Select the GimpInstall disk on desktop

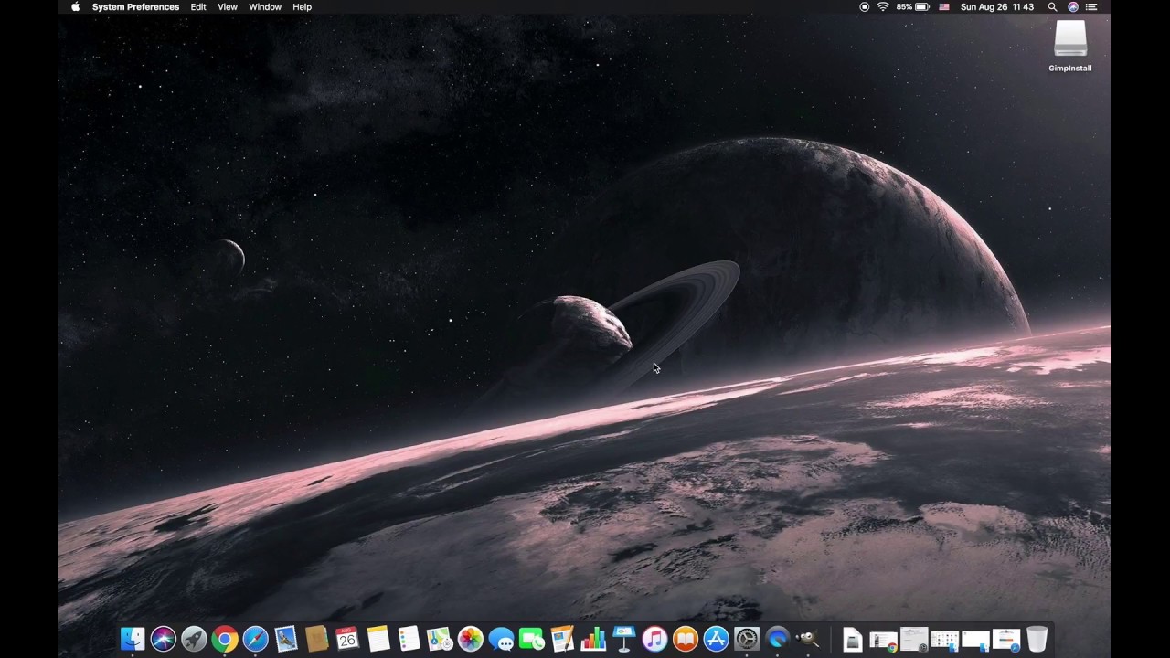1070,46
